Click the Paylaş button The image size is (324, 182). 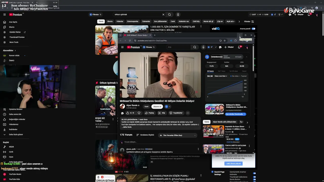149,113
